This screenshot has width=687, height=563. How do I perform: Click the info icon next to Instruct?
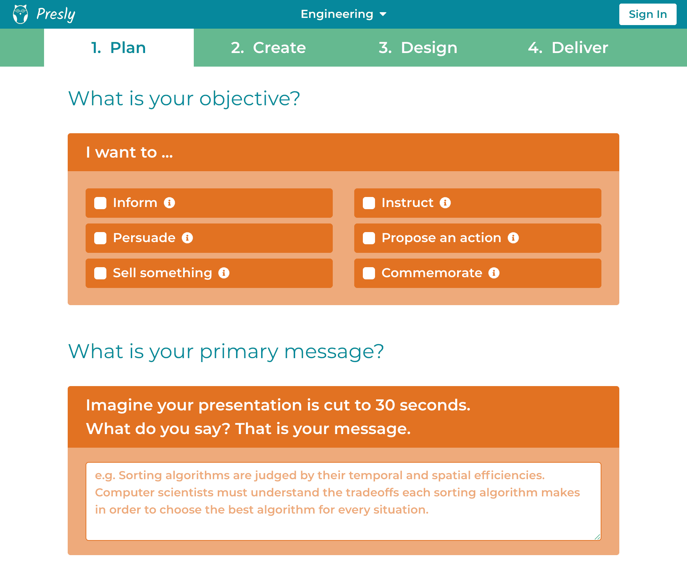pos(445,203)
